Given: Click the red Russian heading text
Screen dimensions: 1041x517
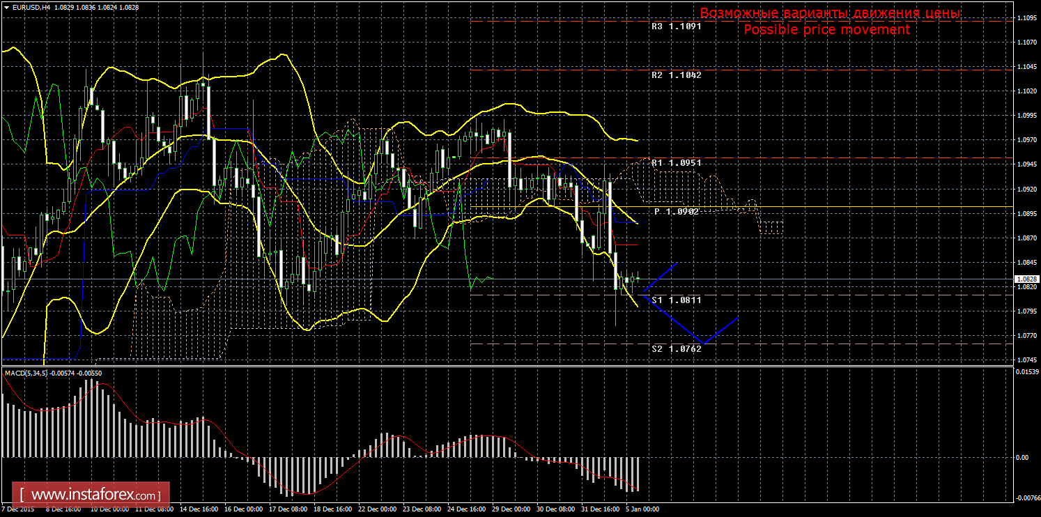Looking at the screenshot, I should [830, 13].
